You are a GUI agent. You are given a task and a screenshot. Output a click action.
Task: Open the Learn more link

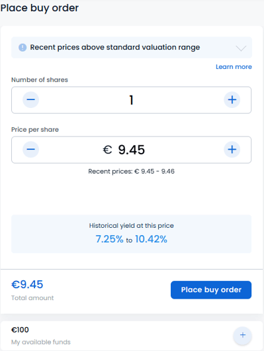click(234, 67)
